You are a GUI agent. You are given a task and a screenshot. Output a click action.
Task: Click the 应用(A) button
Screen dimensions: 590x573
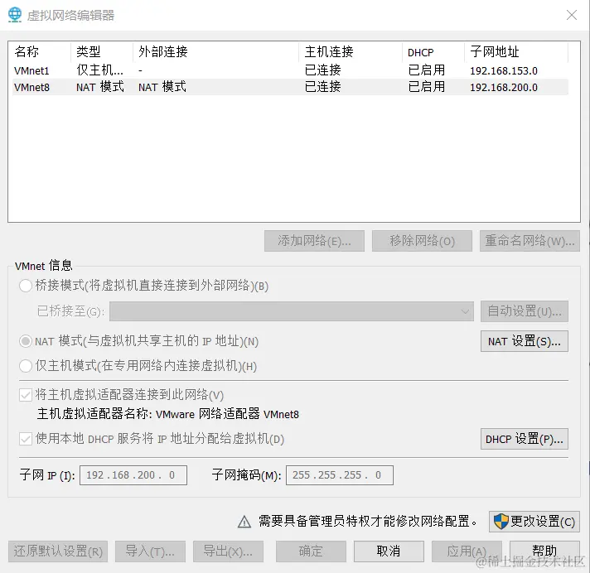(467, 551)
